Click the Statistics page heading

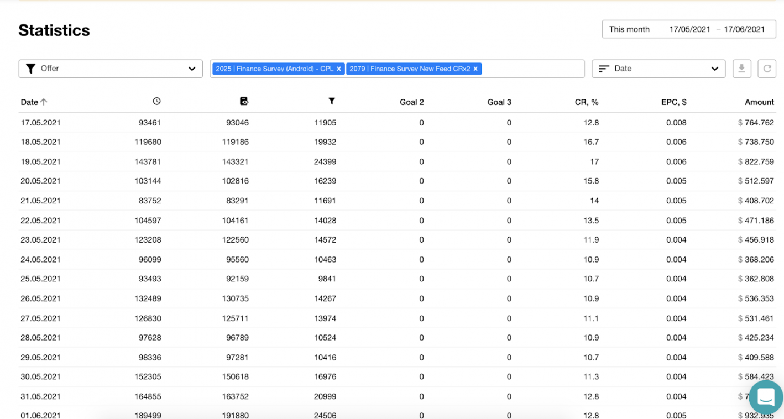click(x=54, y=30)
